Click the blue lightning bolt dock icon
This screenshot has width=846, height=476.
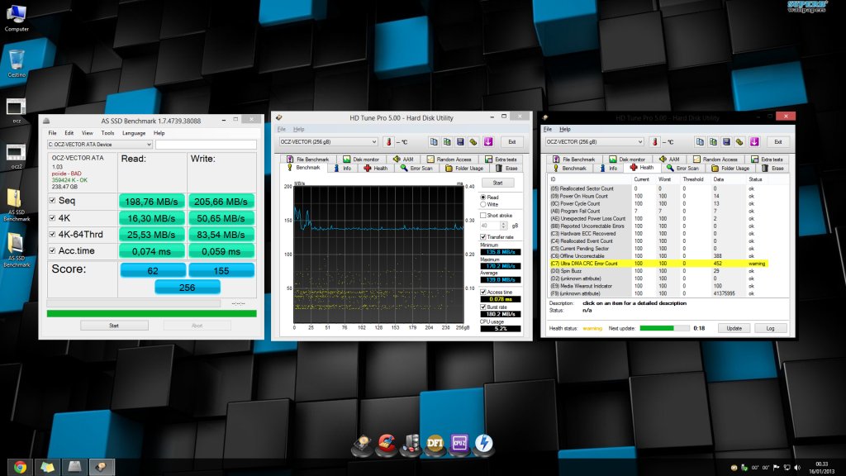click(483, 443)
